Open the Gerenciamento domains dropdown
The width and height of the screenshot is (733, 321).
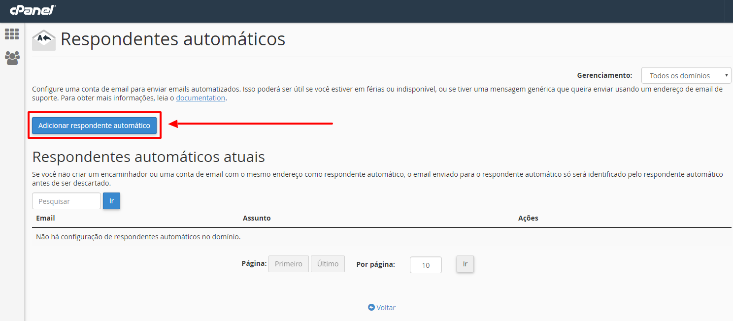pyautogui.click(x=686, y=76)
